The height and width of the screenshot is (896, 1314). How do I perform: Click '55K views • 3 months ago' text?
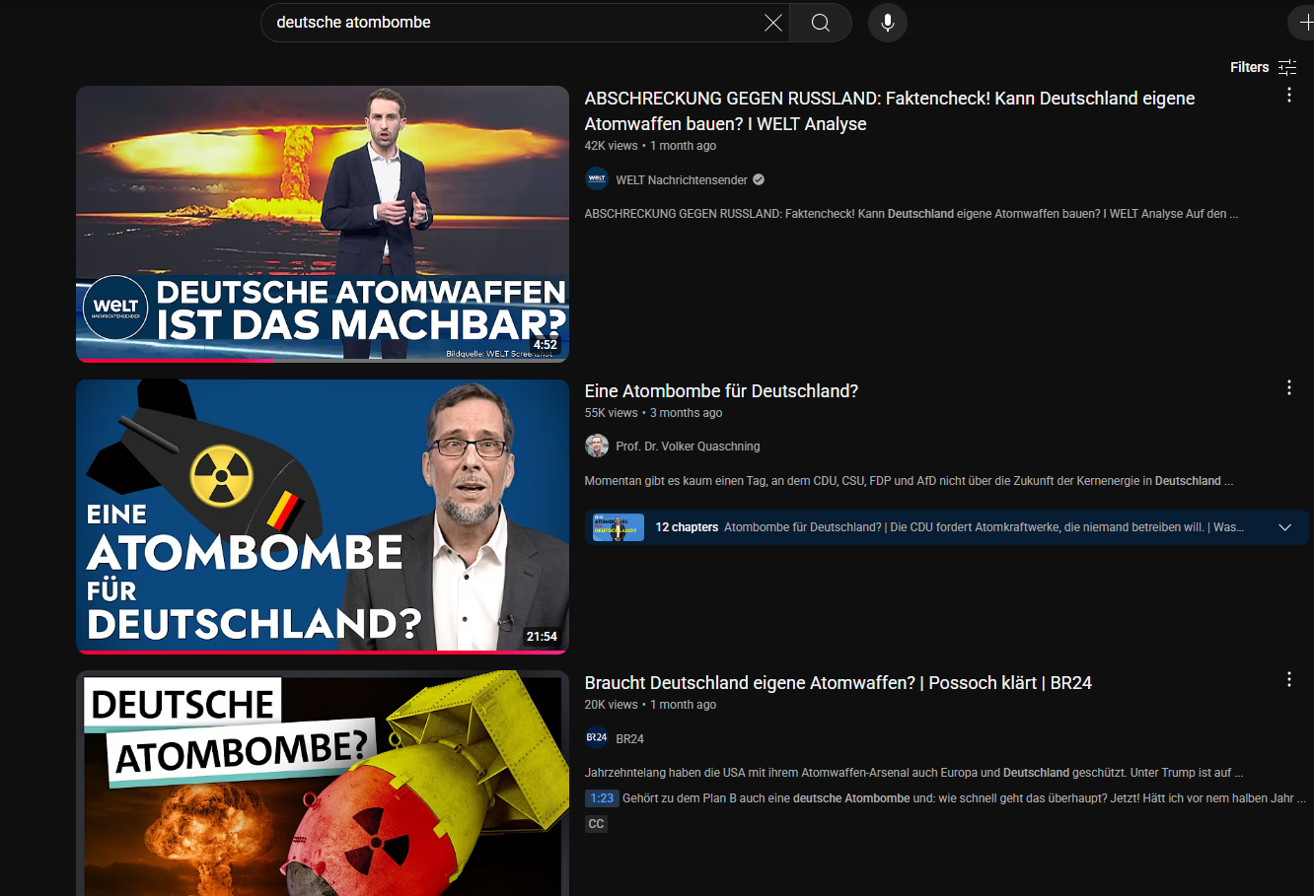click(x=653, y=413)
